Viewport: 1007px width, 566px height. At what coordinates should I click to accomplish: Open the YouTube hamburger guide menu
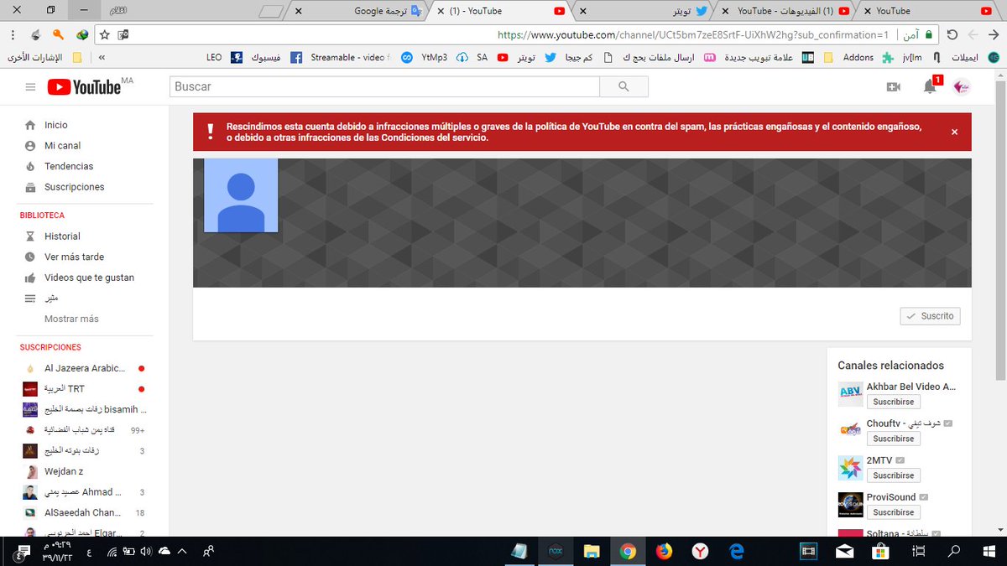31,87
